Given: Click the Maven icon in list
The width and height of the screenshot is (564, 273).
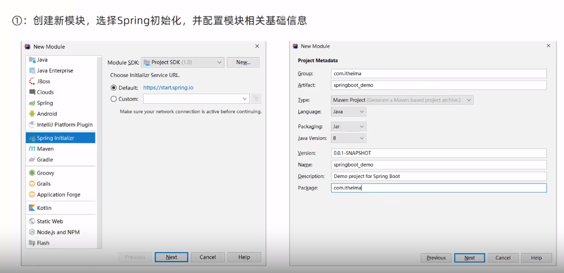Looking at the screenshot, I should 32,149.
